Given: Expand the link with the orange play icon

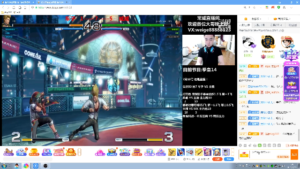Looking at the screenshot, I should click(x=253, y=19).
